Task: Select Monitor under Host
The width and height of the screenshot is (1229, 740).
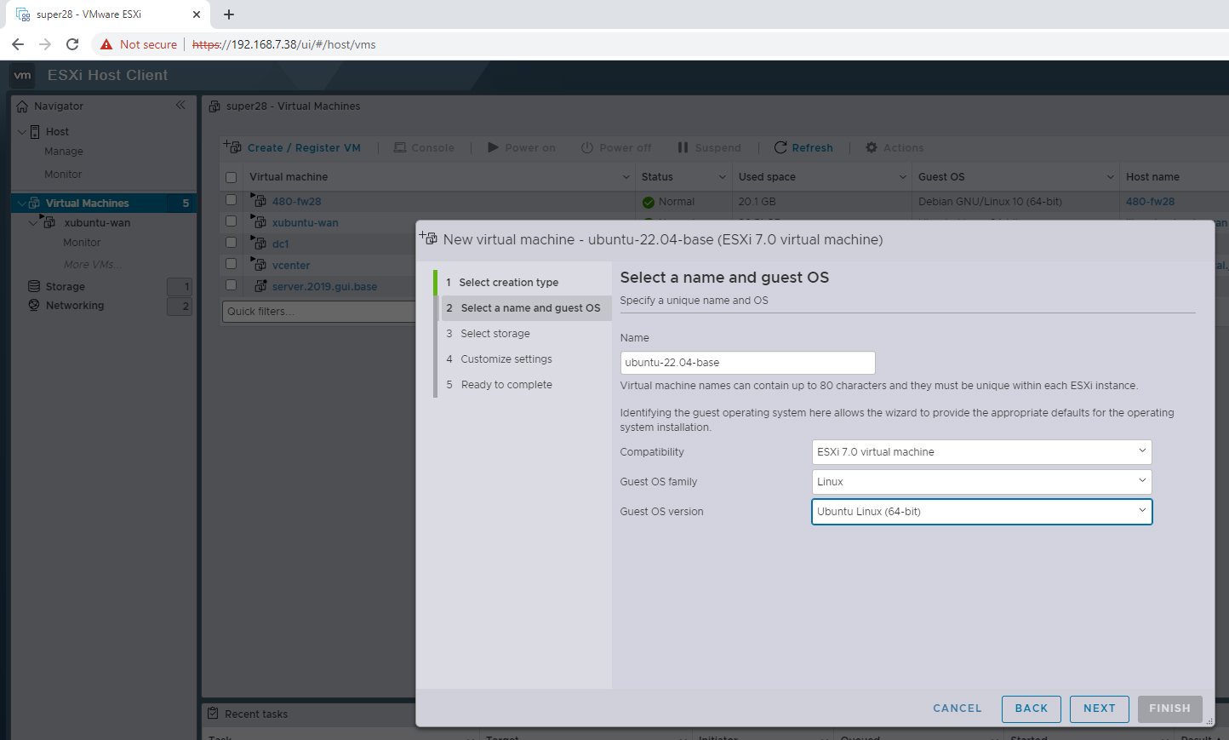Action: click(63, 175)
